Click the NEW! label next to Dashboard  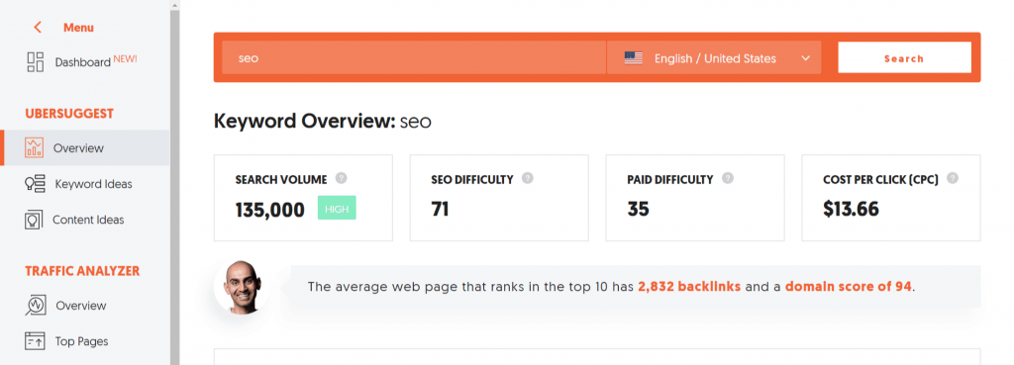tap(126, 58)
